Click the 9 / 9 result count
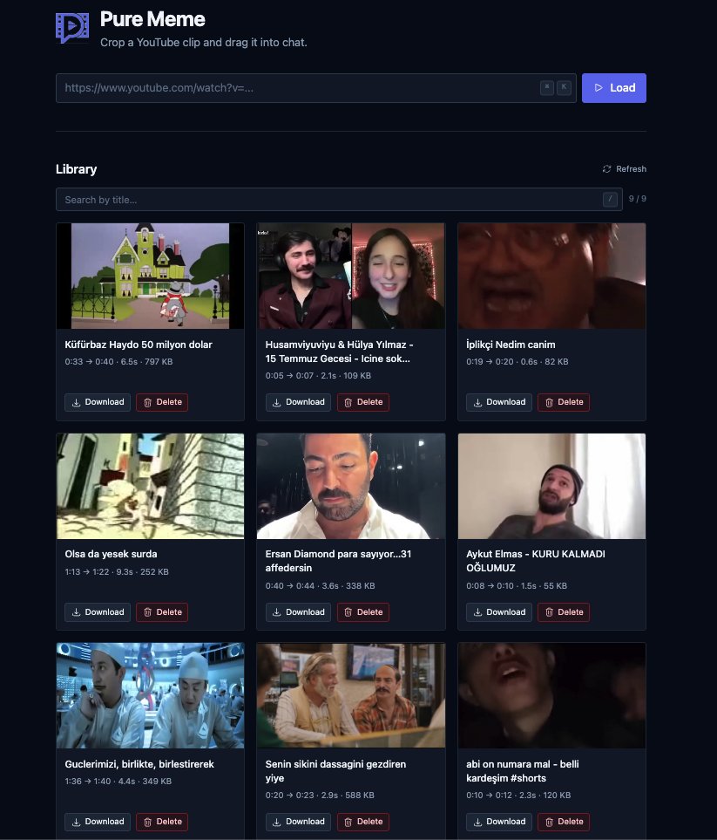The width and height of the screenshot is (717, 840). tap(637, 199)
